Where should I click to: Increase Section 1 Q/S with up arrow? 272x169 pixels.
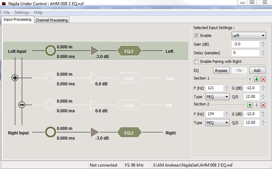click(263, 95)
